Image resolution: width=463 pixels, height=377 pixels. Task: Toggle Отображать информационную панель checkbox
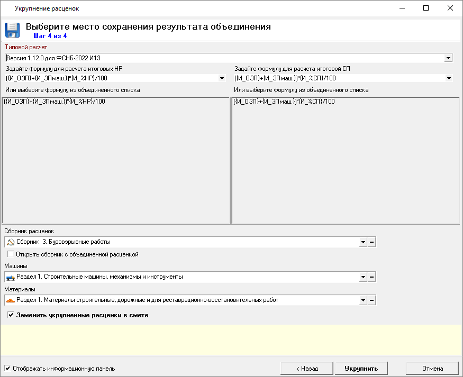[x=7, y=369]
